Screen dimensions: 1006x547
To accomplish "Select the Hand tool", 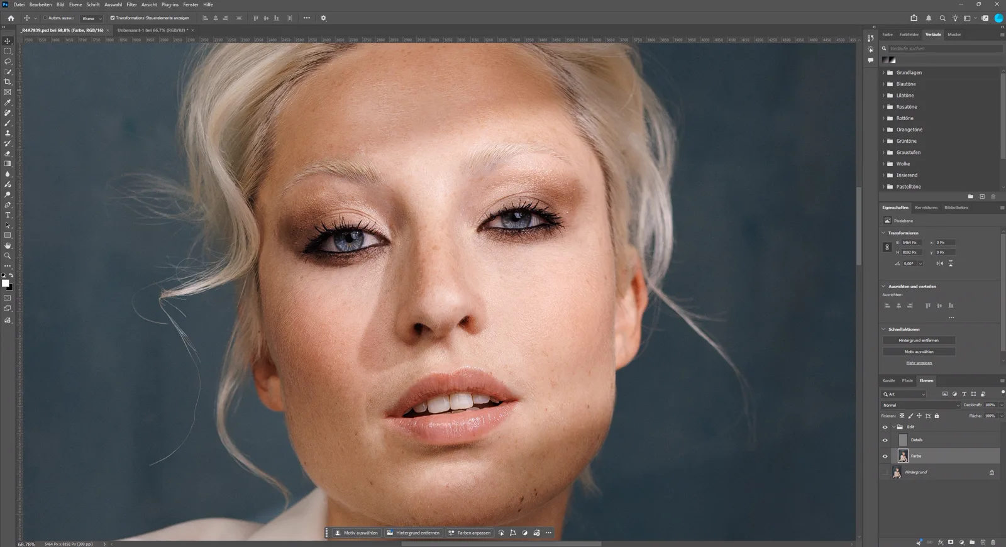I will 8,246.
